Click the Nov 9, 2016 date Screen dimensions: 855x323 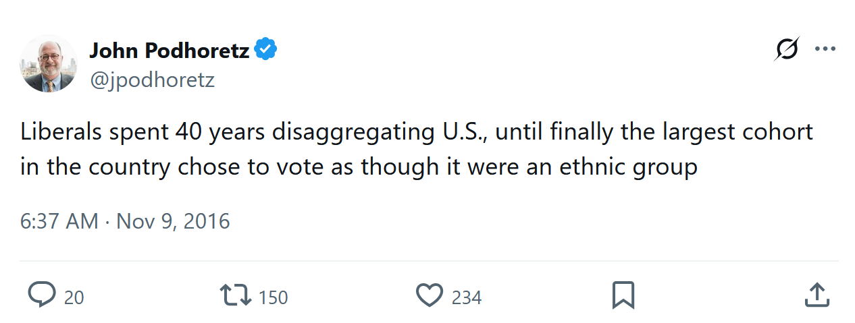tap(174, 221)
